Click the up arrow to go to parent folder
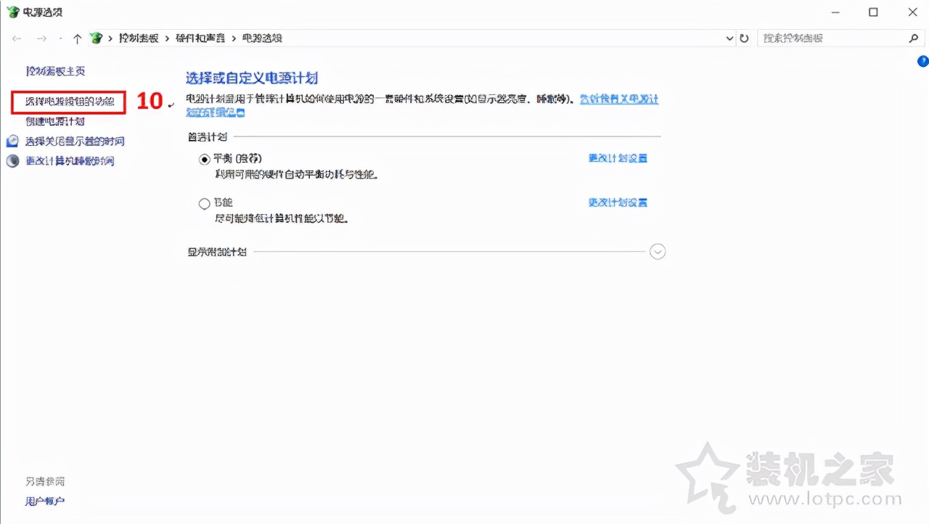This screenshot has height=524, width=929. [77, 38]
